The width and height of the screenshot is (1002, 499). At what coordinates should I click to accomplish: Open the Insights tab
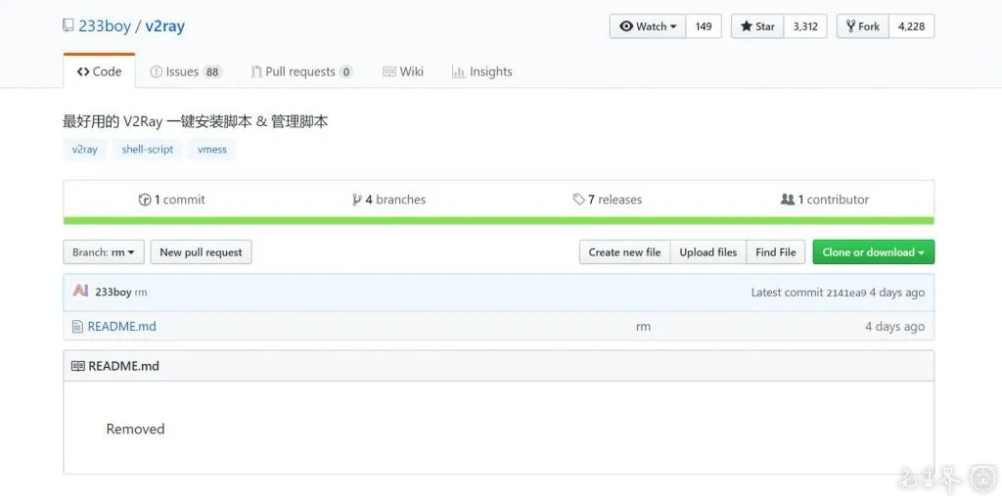[481, 71]
